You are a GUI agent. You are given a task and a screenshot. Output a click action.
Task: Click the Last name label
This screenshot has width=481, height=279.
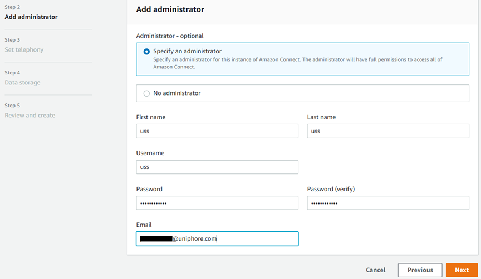pyautogui.click(x=321, y=117)
